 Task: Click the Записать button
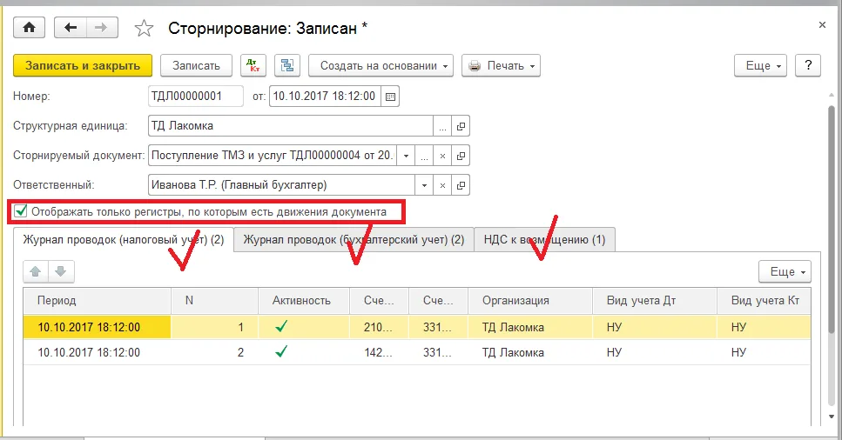point(196,65)
